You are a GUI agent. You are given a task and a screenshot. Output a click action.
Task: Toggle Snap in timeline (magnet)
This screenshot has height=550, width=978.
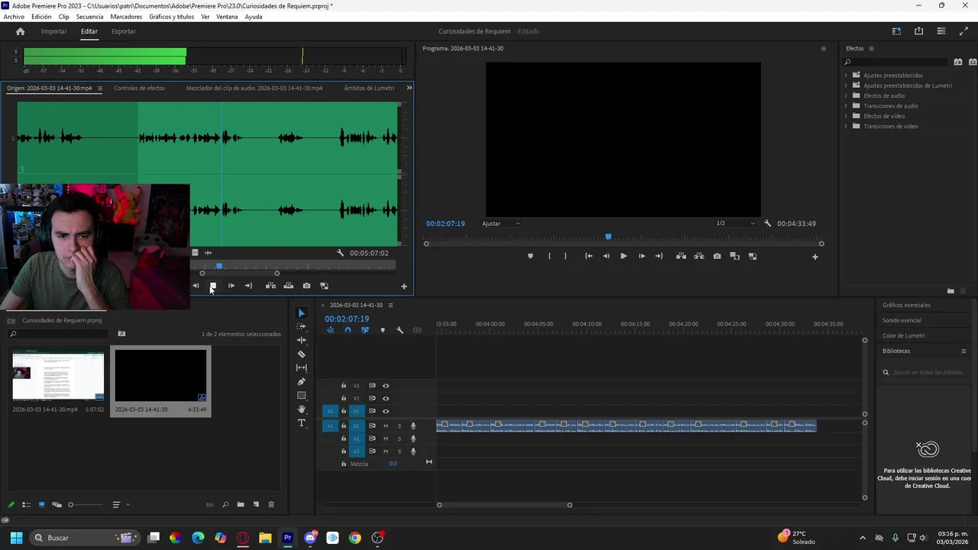tap(348, 330)
